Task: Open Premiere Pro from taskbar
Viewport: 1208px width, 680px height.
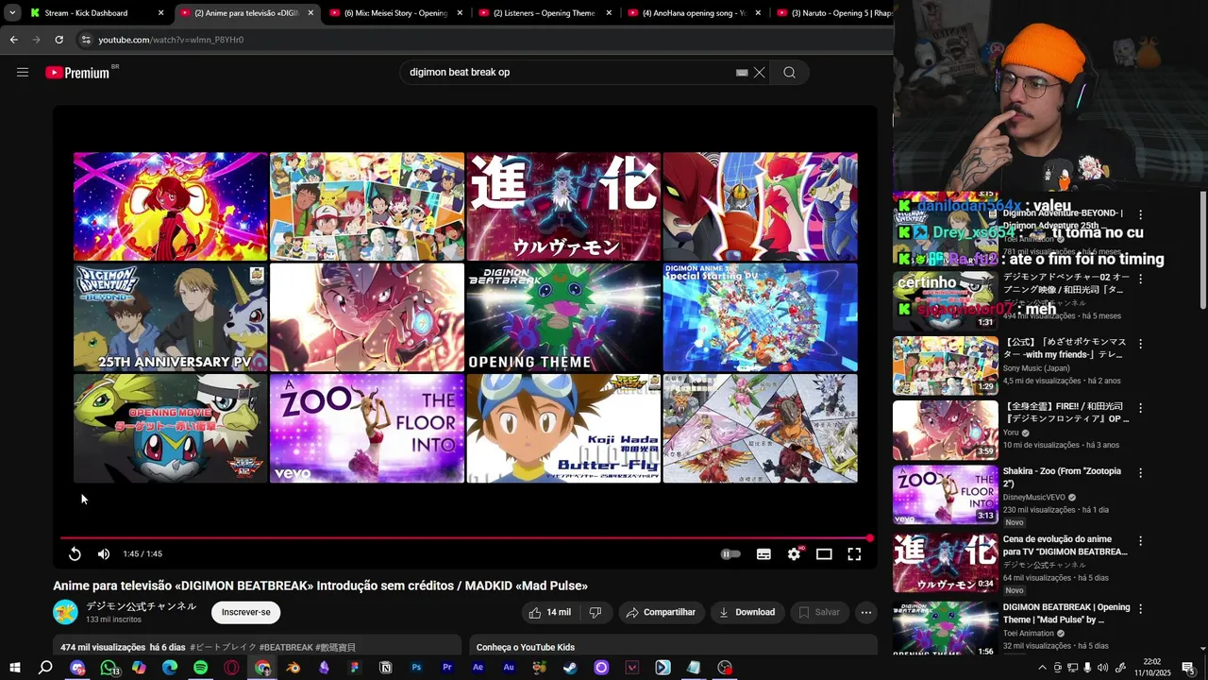Action: tap(447, 668)
